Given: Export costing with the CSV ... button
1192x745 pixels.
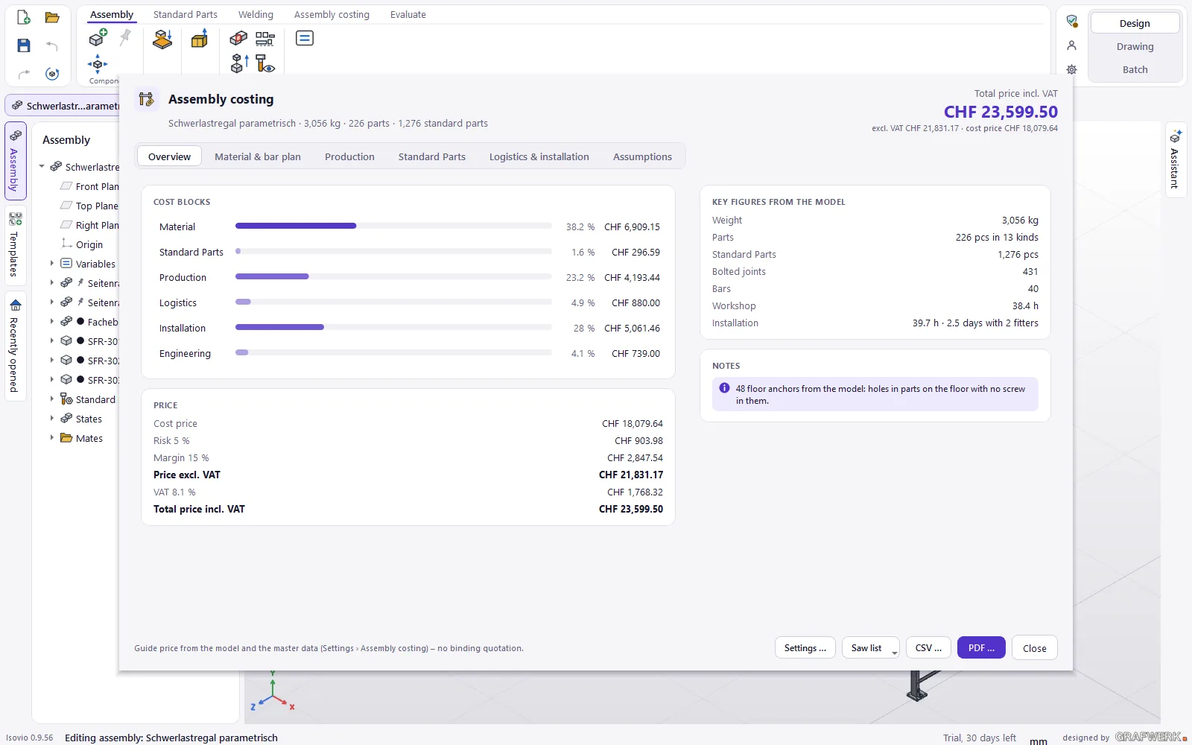Looking at the screenshot, I should tap(928, 648).
